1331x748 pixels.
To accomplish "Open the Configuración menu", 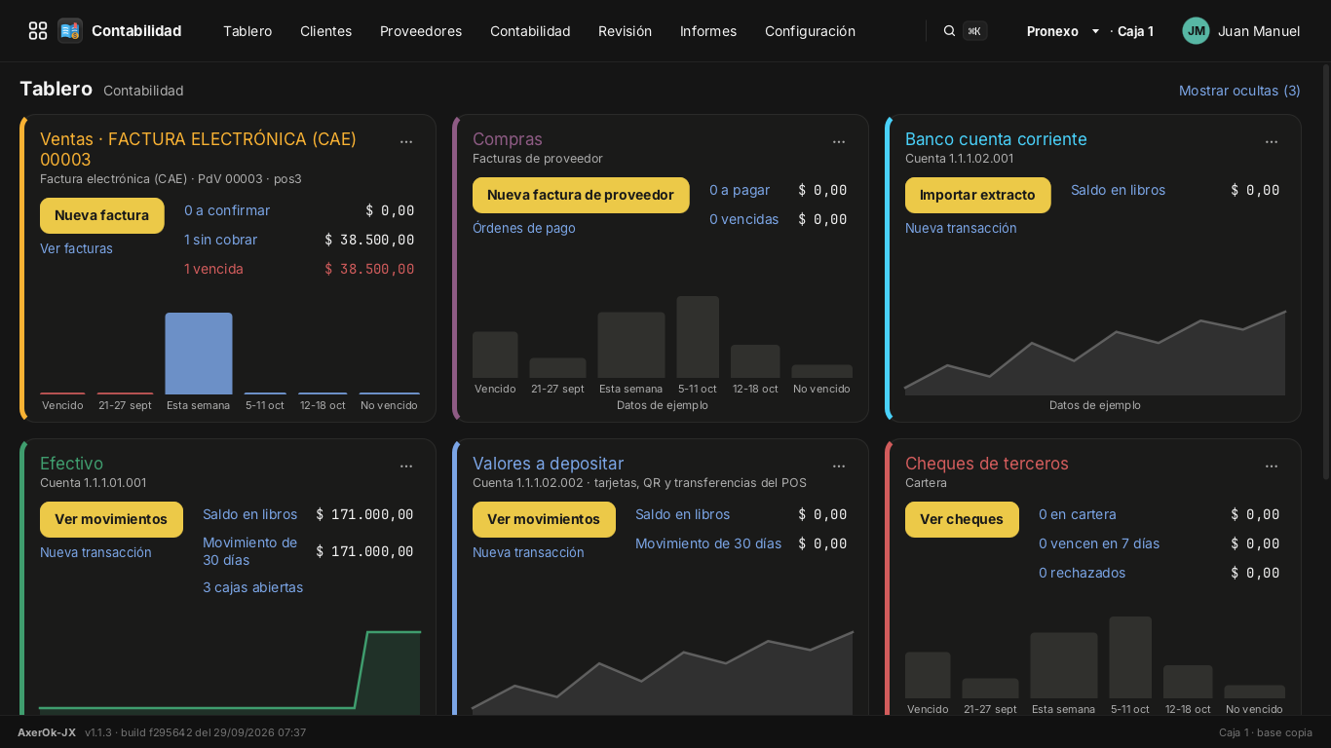I will click(x=810, y=31).
